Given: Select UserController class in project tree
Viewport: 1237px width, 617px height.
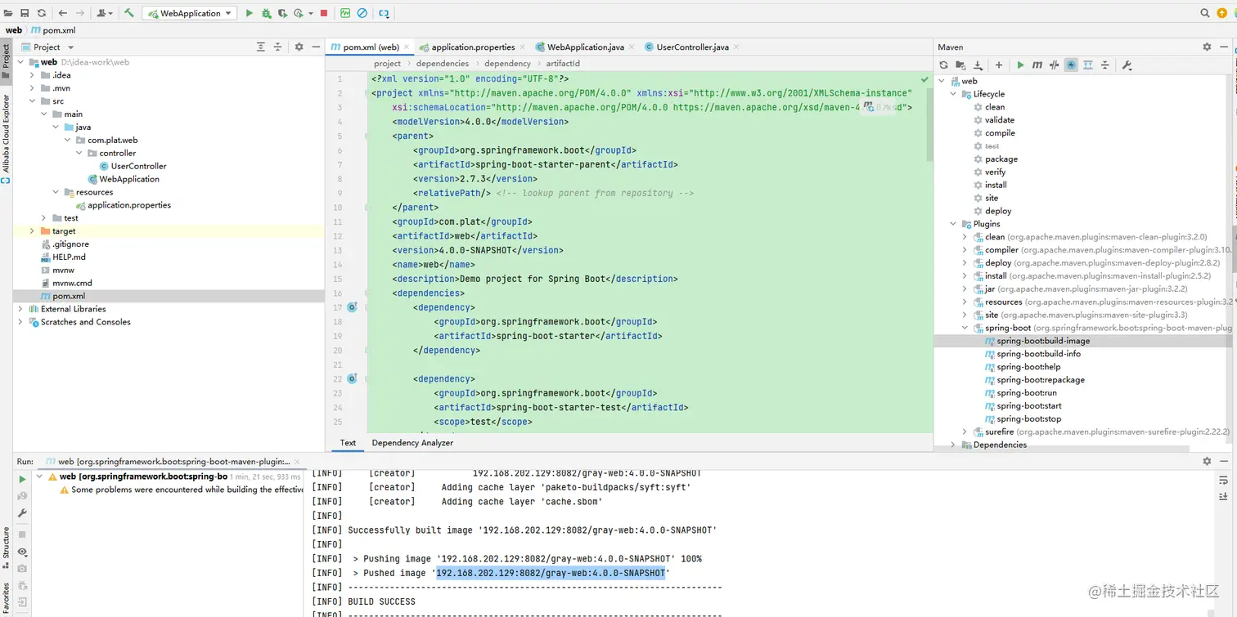Looking at the screenshot, I should click(x=138, y=166).
